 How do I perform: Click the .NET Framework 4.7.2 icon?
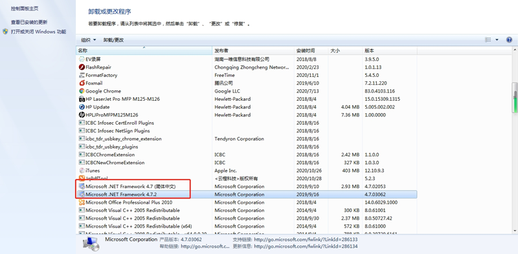point(82,195)
